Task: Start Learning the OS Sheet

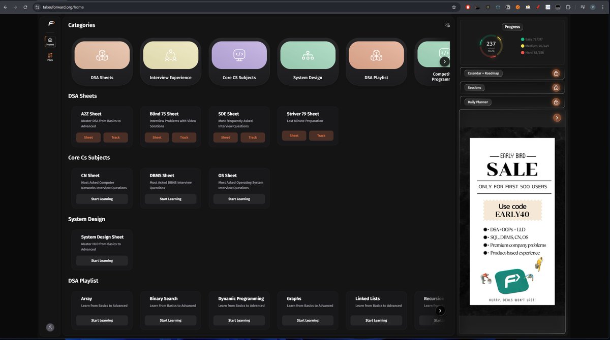Action: [239, 199]
